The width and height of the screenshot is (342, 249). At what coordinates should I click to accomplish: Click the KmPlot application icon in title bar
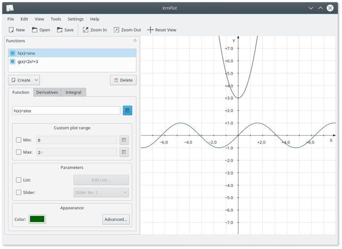coord(10,8)
